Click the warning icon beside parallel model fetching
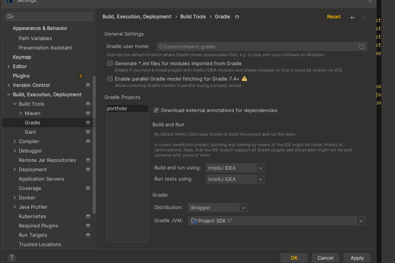 244,79
